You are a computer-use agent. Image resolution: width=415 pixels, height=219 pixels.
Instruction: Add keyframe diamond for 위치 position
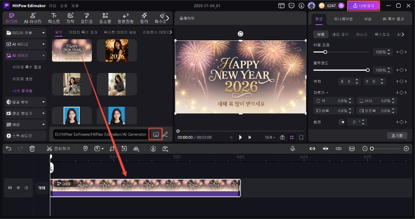pos(401,81)
